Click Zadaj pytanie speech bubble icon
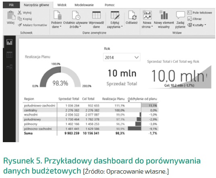The width and height of the screenshot is (216, 178). 180,15
